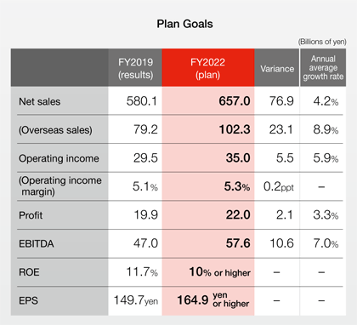
Task: Select the FY2022 (plan) column header
Action: coord(208,67)
